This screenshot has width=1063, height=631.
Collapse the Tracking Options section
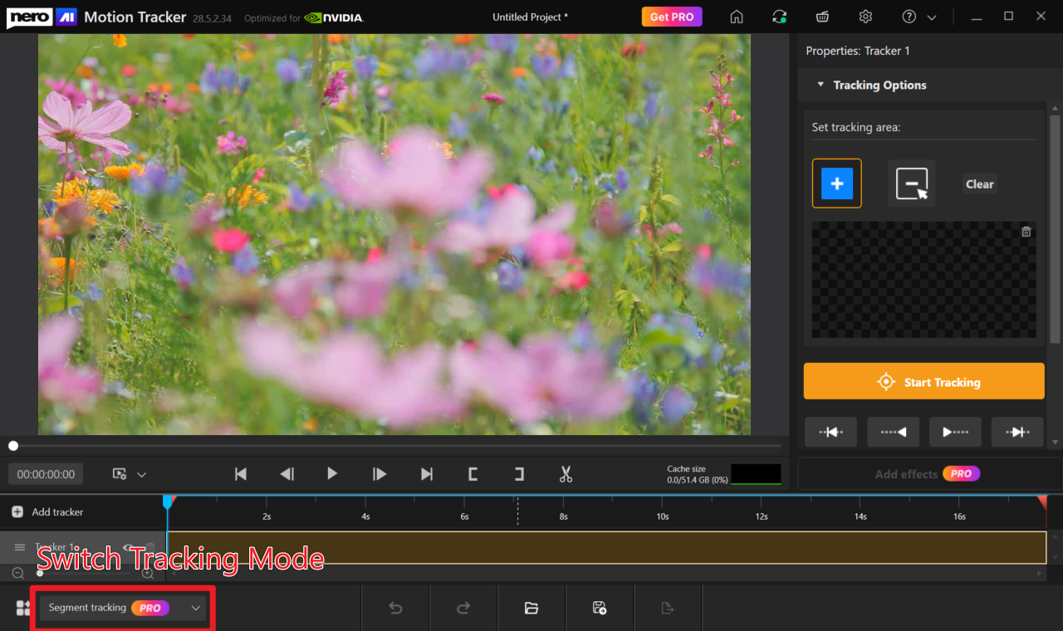tap(821, 85)
